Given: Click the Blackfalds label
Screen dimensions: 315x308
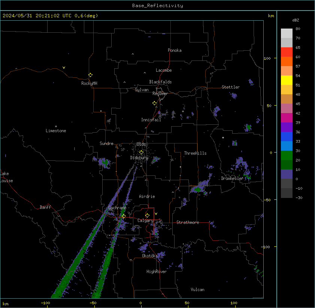Looking at the screenshot, I should pyautogui.click(x=160, y=82).
